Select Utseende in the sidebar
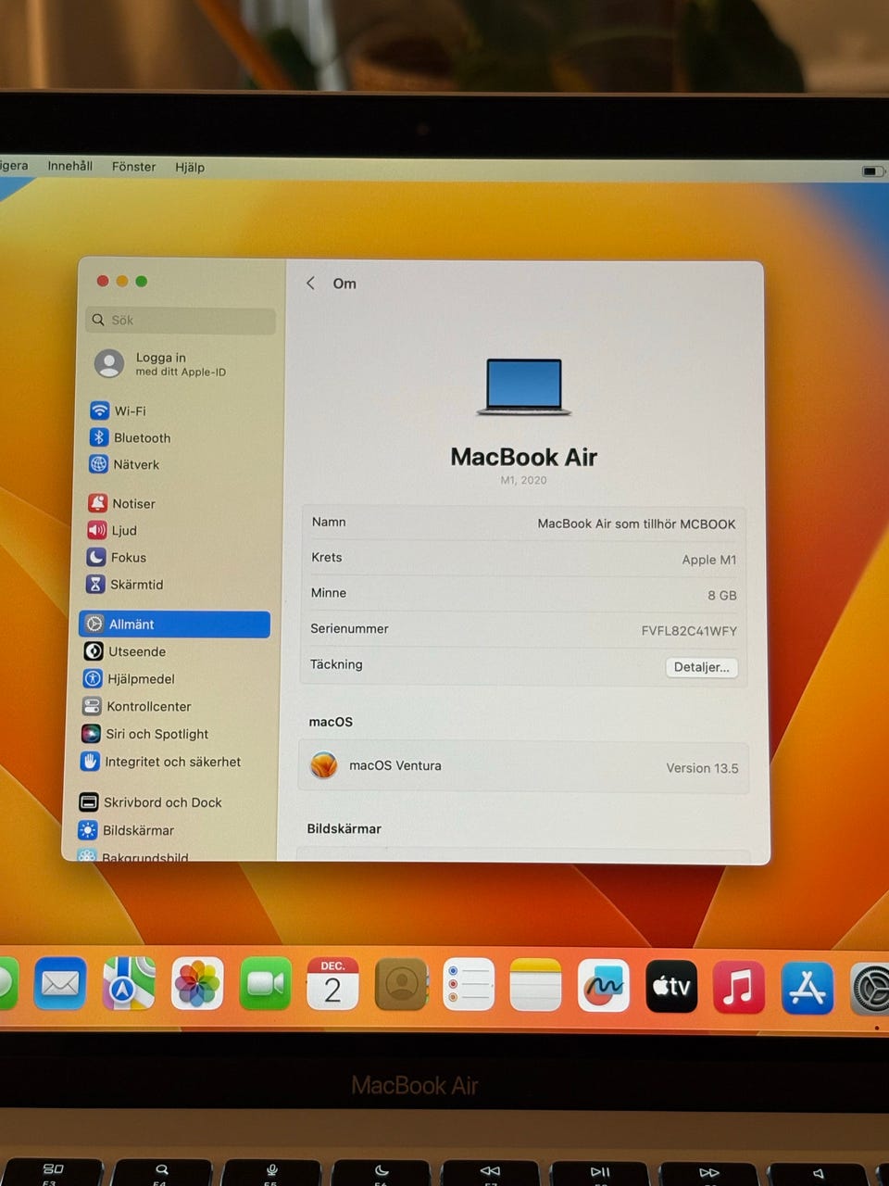The width and height of the screenshot is (889, 1186). click(136, 651)
